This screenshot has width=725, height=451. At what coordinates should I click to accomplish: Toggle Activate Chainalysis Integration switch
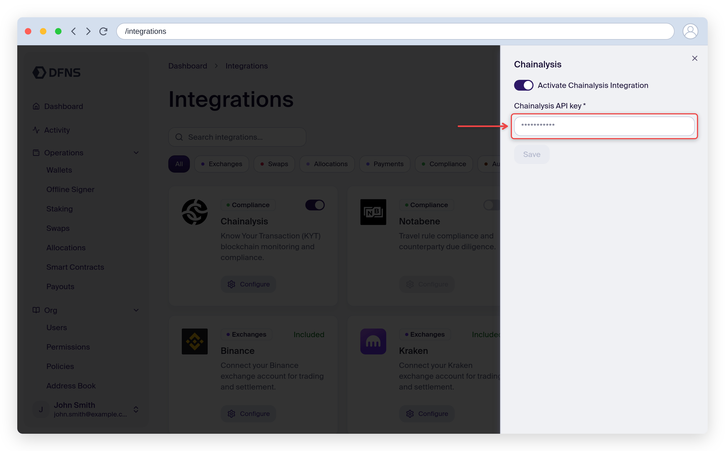[x=524, y=85]
